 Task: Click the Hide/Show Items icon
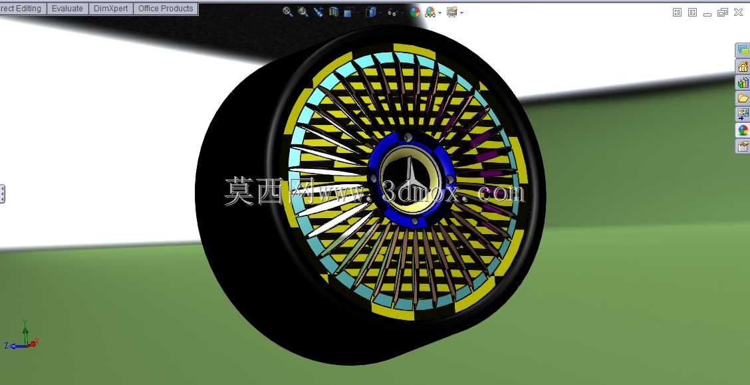point(392,13)
